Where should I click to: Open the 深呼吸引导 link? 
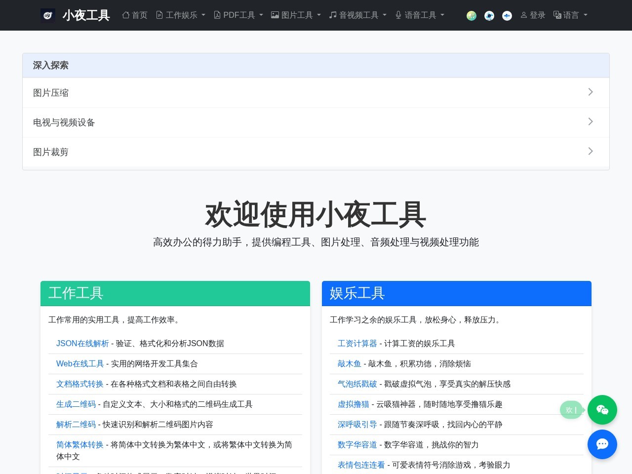tap(357, 425)
